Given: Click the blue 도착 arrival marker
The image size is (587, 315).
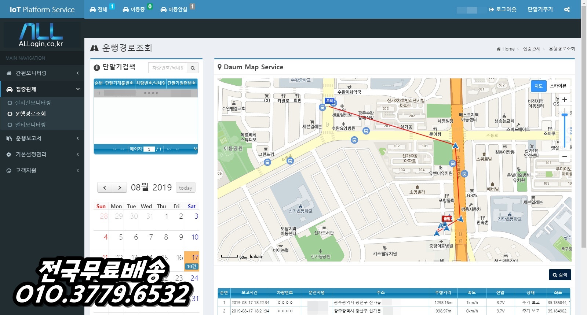Looking at the screenshot, I should click(329, 100).
